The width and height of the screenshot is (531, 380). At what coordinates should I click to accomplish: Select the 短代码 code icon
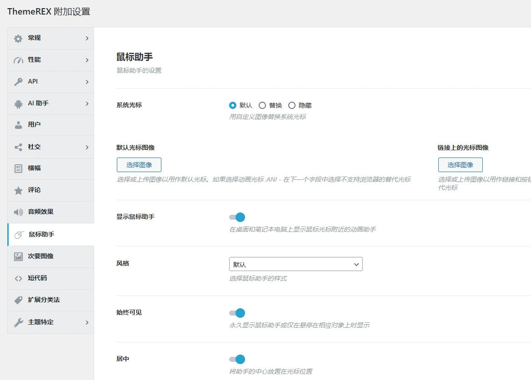point(18,278)
